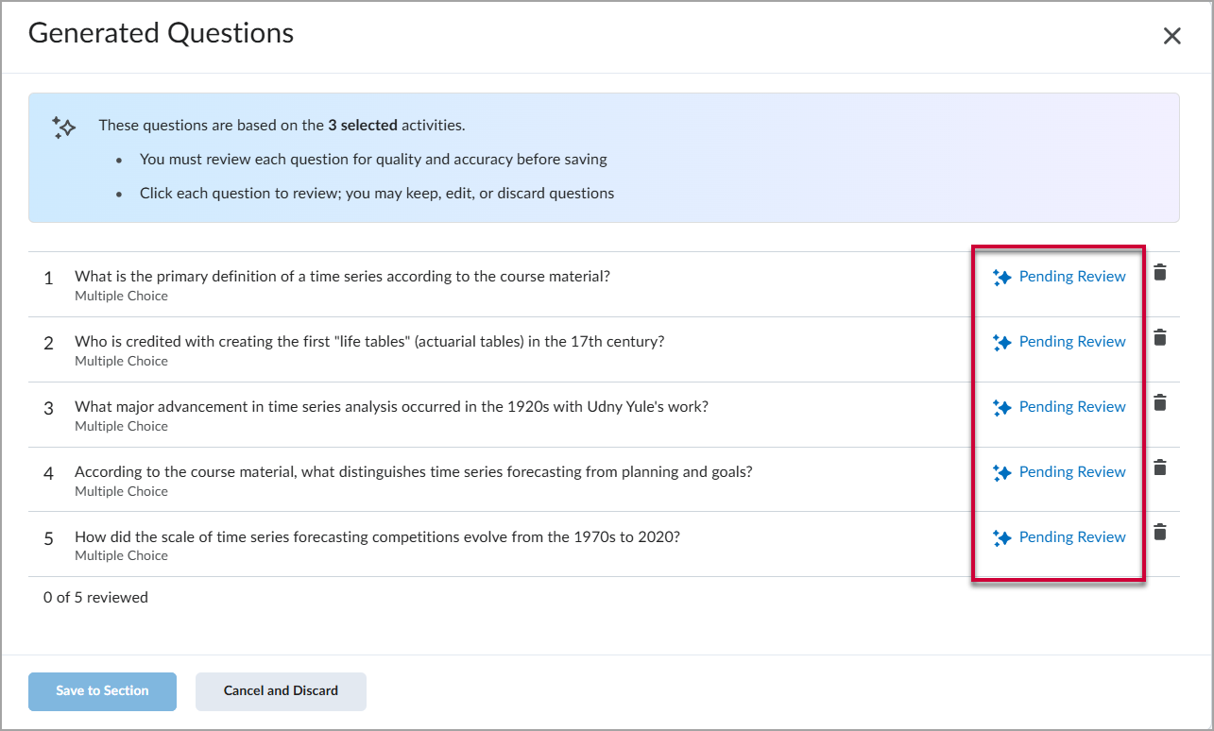Click the sparkle icon beside question 3's Pending Review

pos(1002,408)
